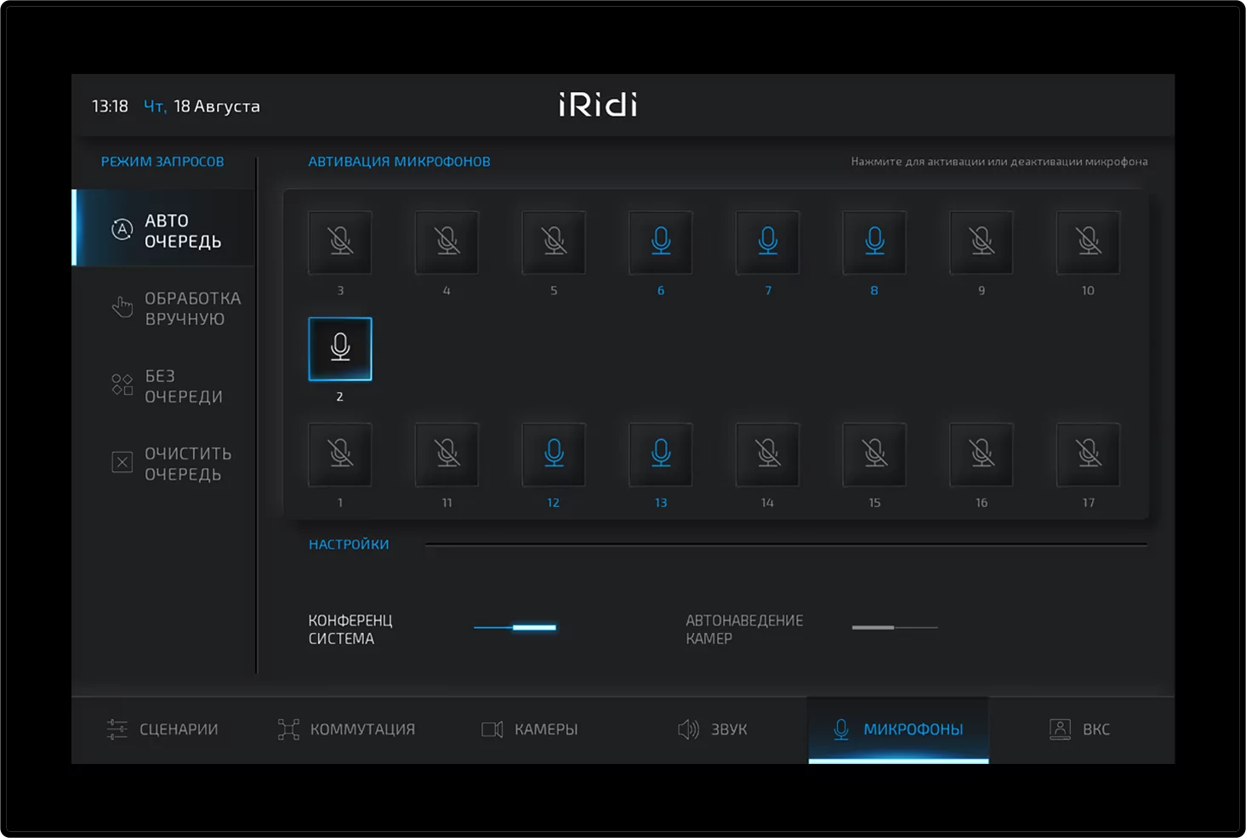Click the hand icon beside ОБРАБОТКА ВРУЧНУЮ
1246x838 pixels.
tap(122, 307)
